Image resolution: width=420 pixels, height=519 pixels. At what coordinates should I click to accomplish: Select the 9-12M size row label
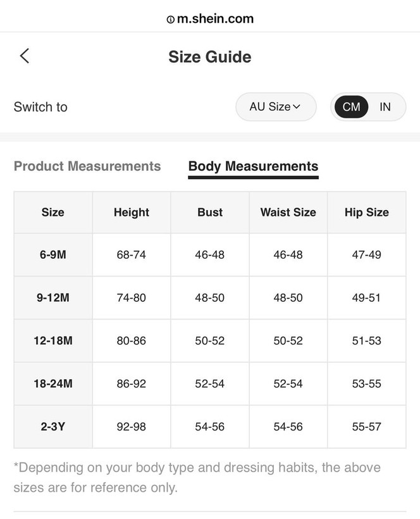53,298
